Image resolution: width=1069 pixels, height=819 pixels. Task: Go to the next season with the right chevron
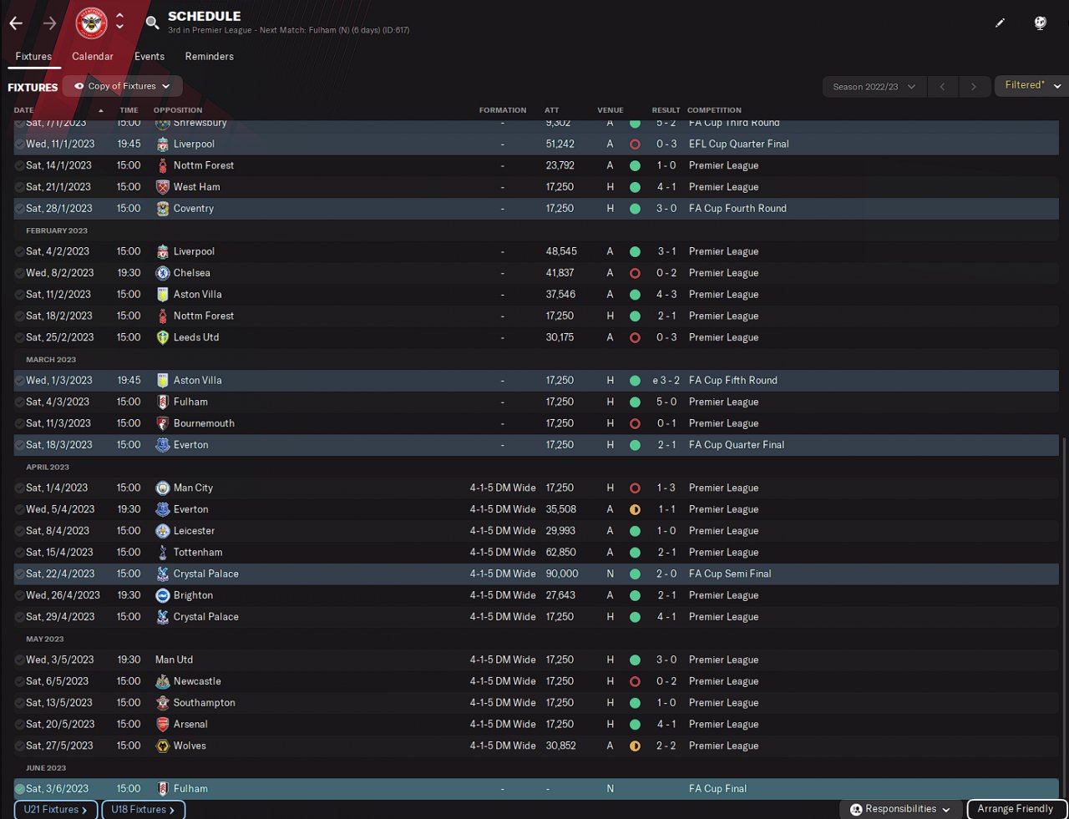tap(973, 87)
